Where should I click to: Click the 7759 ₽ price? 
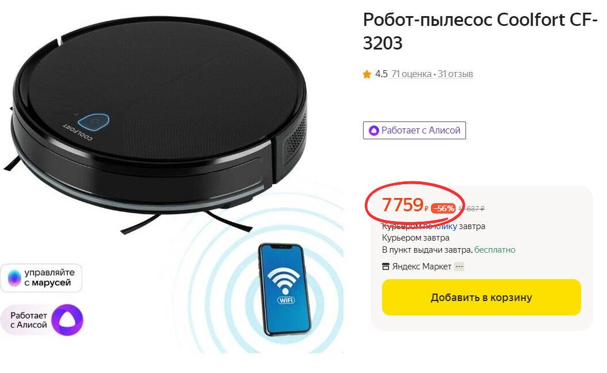(x=405, y=205)
